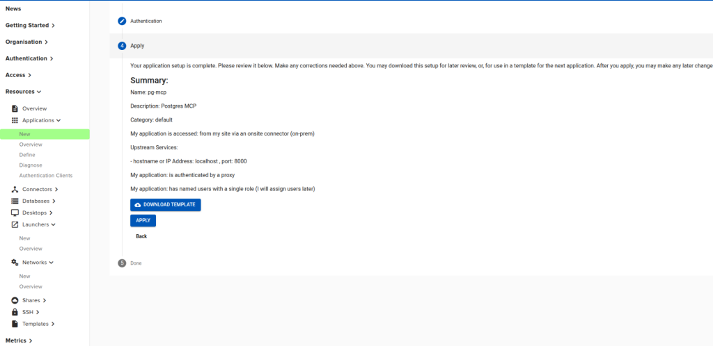This screenshot has width=713, height=346.
Task: Click the hostname localhost port 8000 line
Action: (189, 161)
